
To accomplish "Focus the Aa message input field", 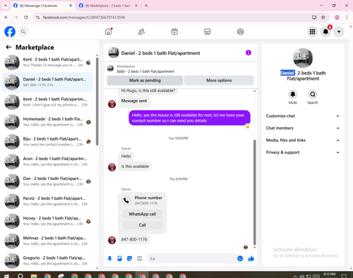I will pyautogui.click(x=193, y=259).
